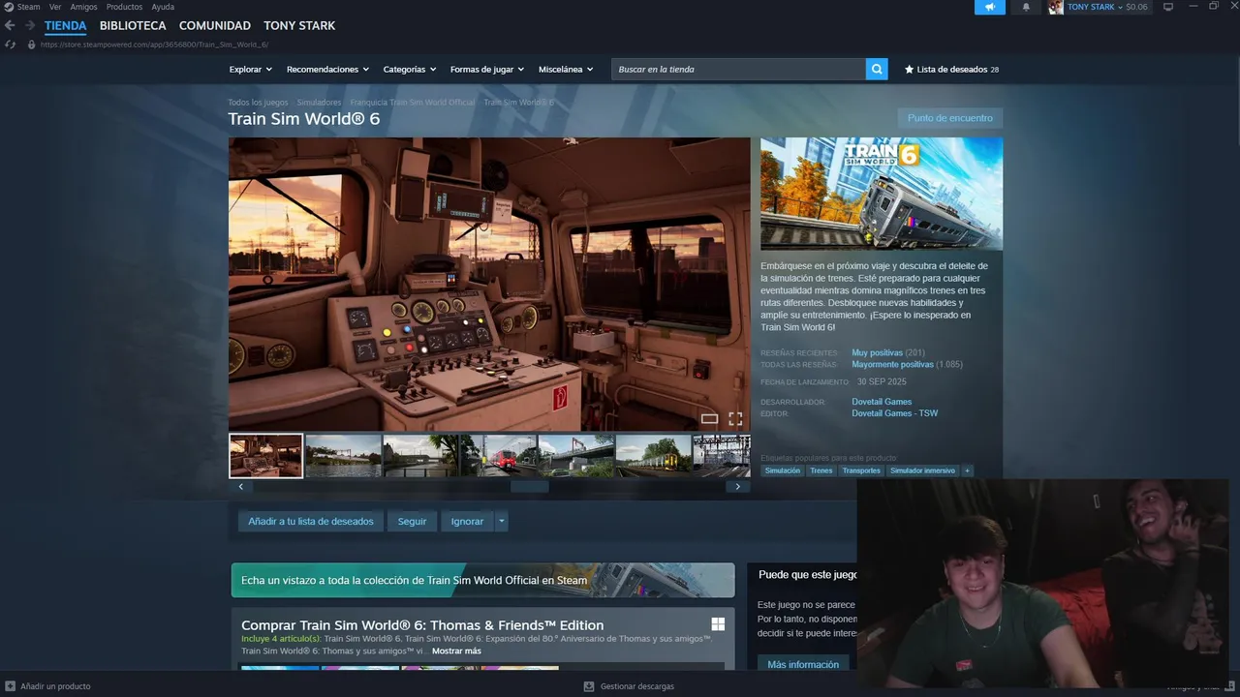Image resolution: width=1240 pixels, height=697 pixels.
Task: Click the $0.06 wallet balance
Action: click(1136, 7)
